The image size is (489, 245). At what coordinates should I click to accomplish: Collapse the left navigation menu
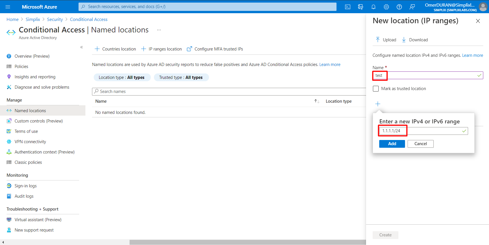[82, 47]
